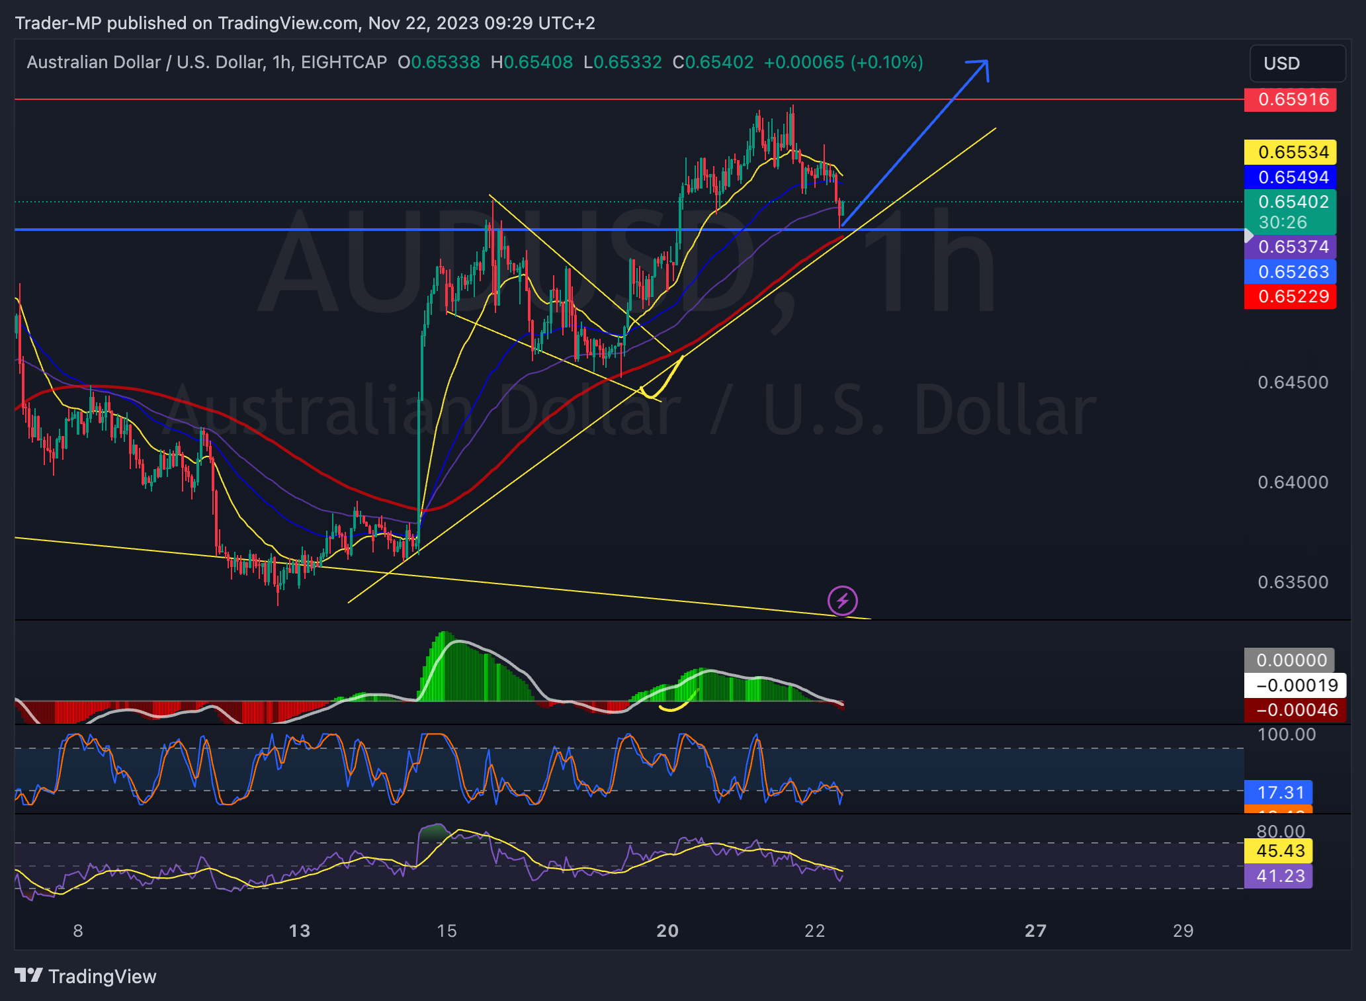
Task: Click the dark blue 0.65494 price label
Action: click(1290, 177)
